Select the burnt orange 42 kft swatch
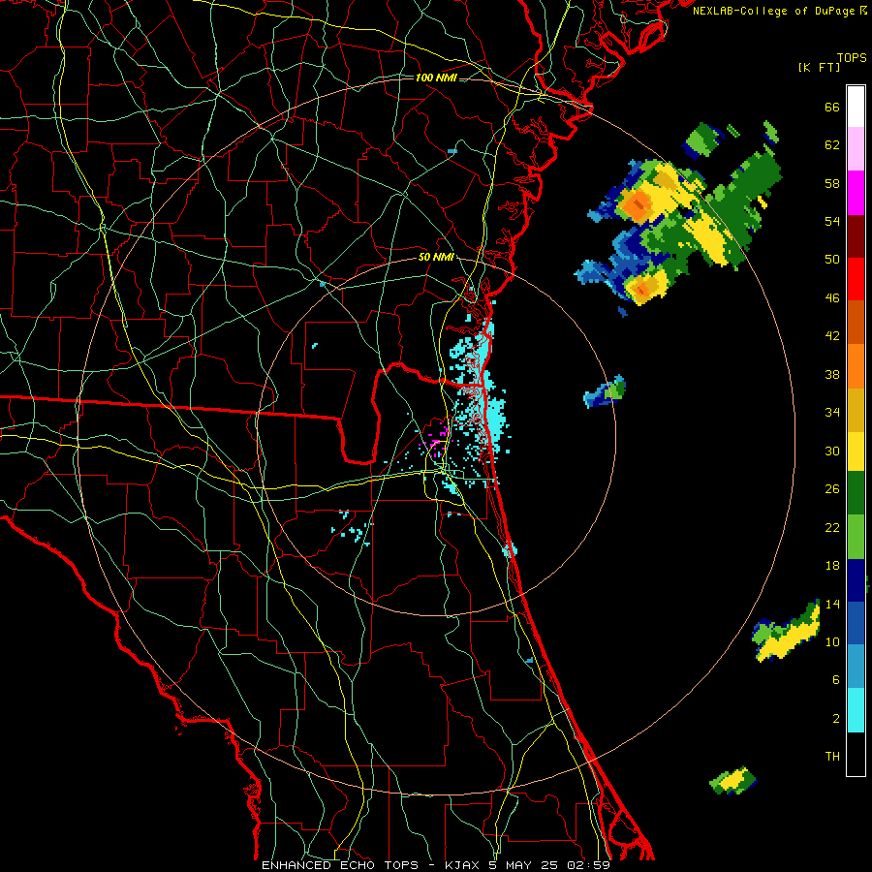Screen dimensions: 872x872 point(856,323)
